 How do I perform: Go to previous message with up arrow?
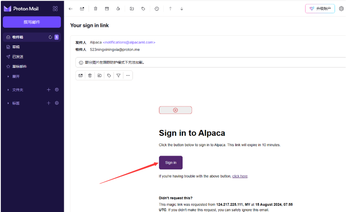[170, 9]
